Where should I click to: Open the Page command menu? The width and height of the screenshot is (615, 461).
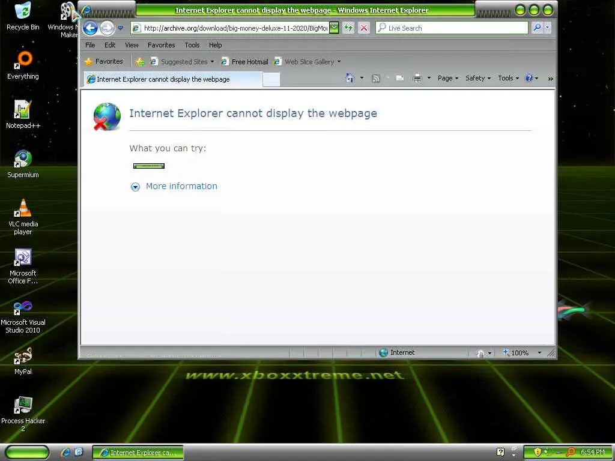click(448, 79)
